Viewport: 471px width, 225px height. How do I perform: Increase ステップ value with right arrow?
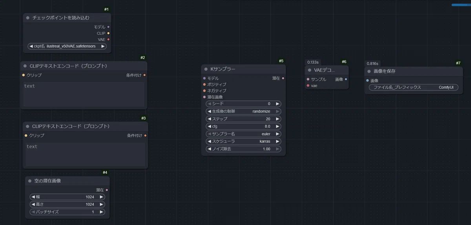[277, 119]
